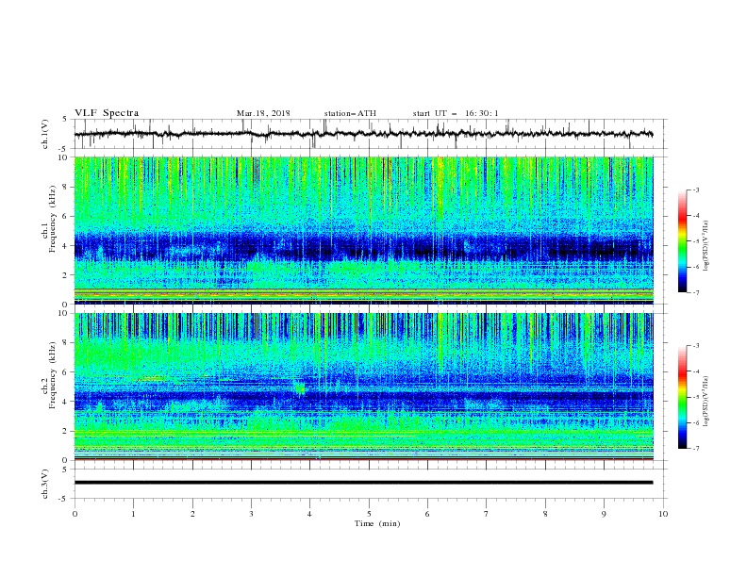The height and width of the screenshot is (577, 747).
Task: Click inside the ch.2 spectrogram panel
Action: tap(363, 387)
